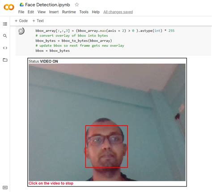212x192 pixels.
Task: Open the table of contents sidebar
Action: tap(5, 24)
